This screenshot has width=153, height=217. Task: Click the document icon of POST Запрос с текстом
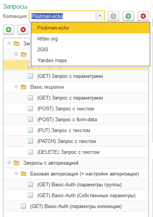[x=30, y=109]
